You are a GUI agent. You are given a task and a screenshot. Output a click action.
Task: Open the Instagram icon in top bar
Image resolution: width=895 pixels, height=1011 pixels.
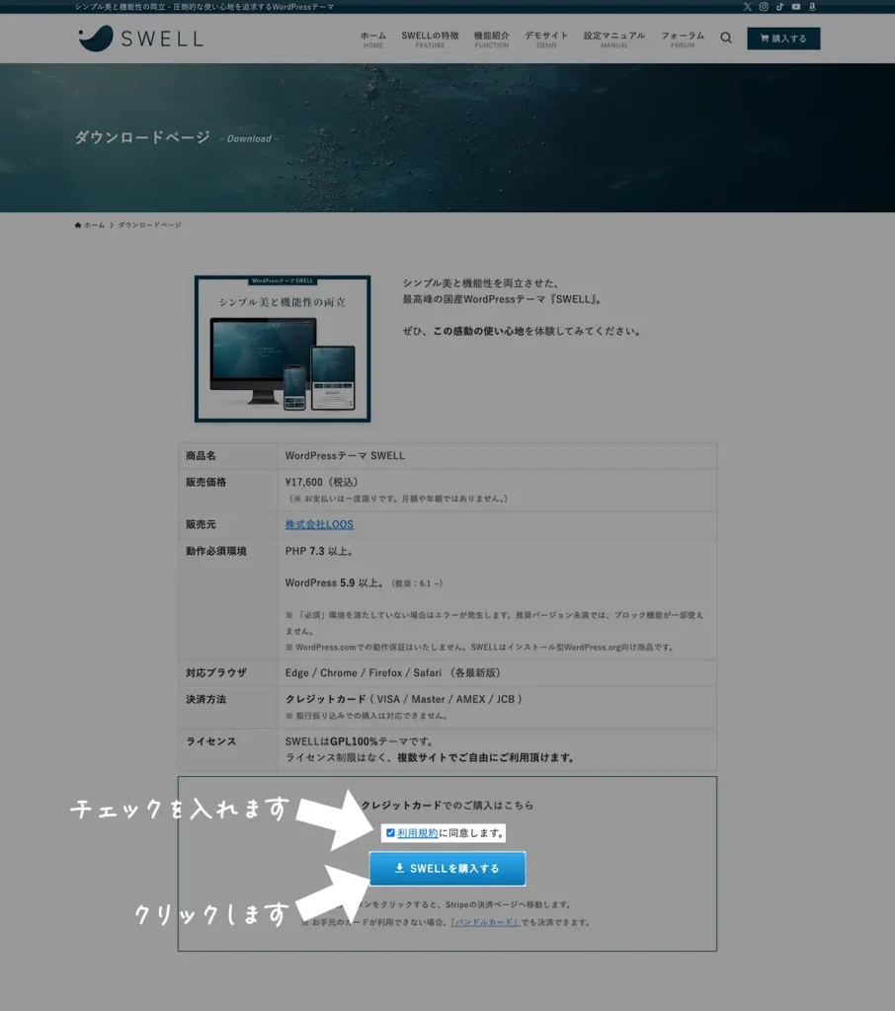764,7
